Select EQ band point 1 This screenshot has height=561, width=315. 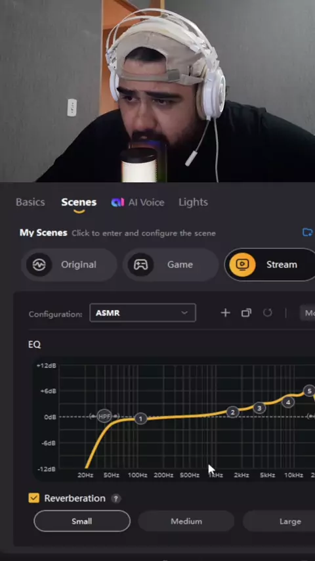tap(140, 419)
